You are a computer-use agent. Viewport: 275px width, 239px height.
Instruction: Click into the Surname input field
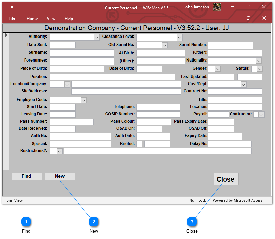tap(81, 53)
